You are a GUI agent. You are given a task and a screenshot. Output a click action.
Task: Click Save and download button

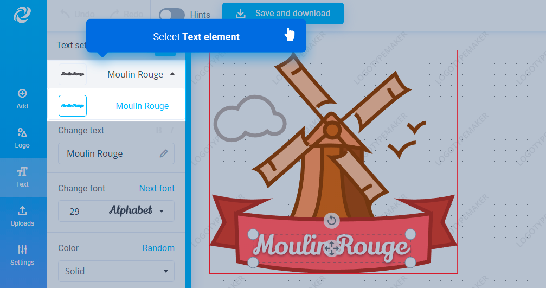282,13
